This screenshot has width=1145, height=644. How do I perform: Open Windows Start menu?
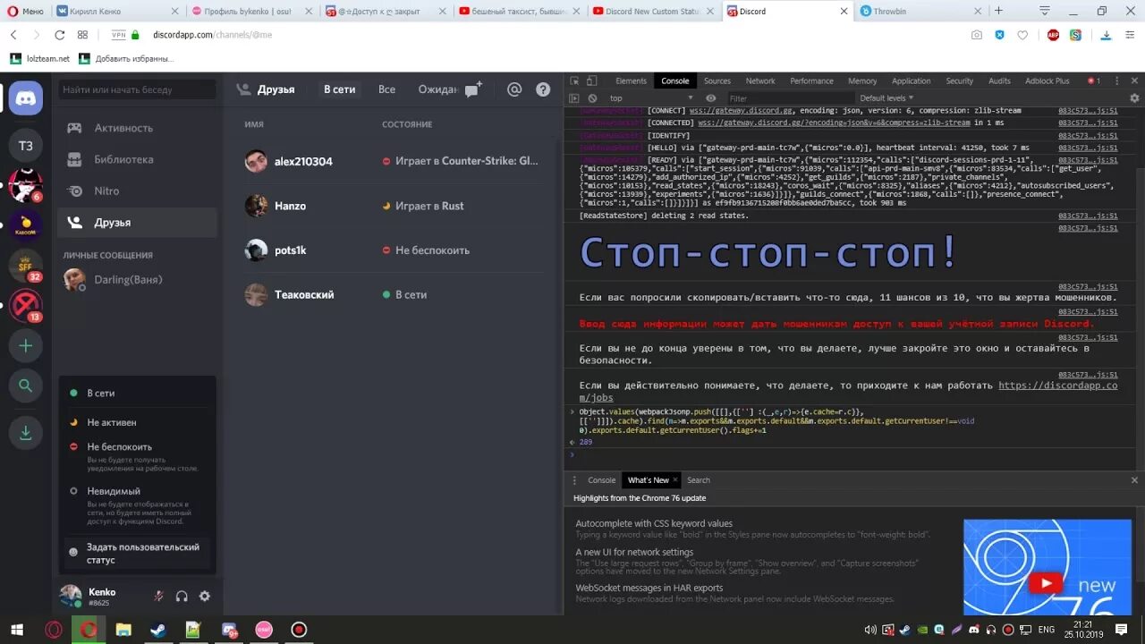pyautogui.click(x=17, y=630)
